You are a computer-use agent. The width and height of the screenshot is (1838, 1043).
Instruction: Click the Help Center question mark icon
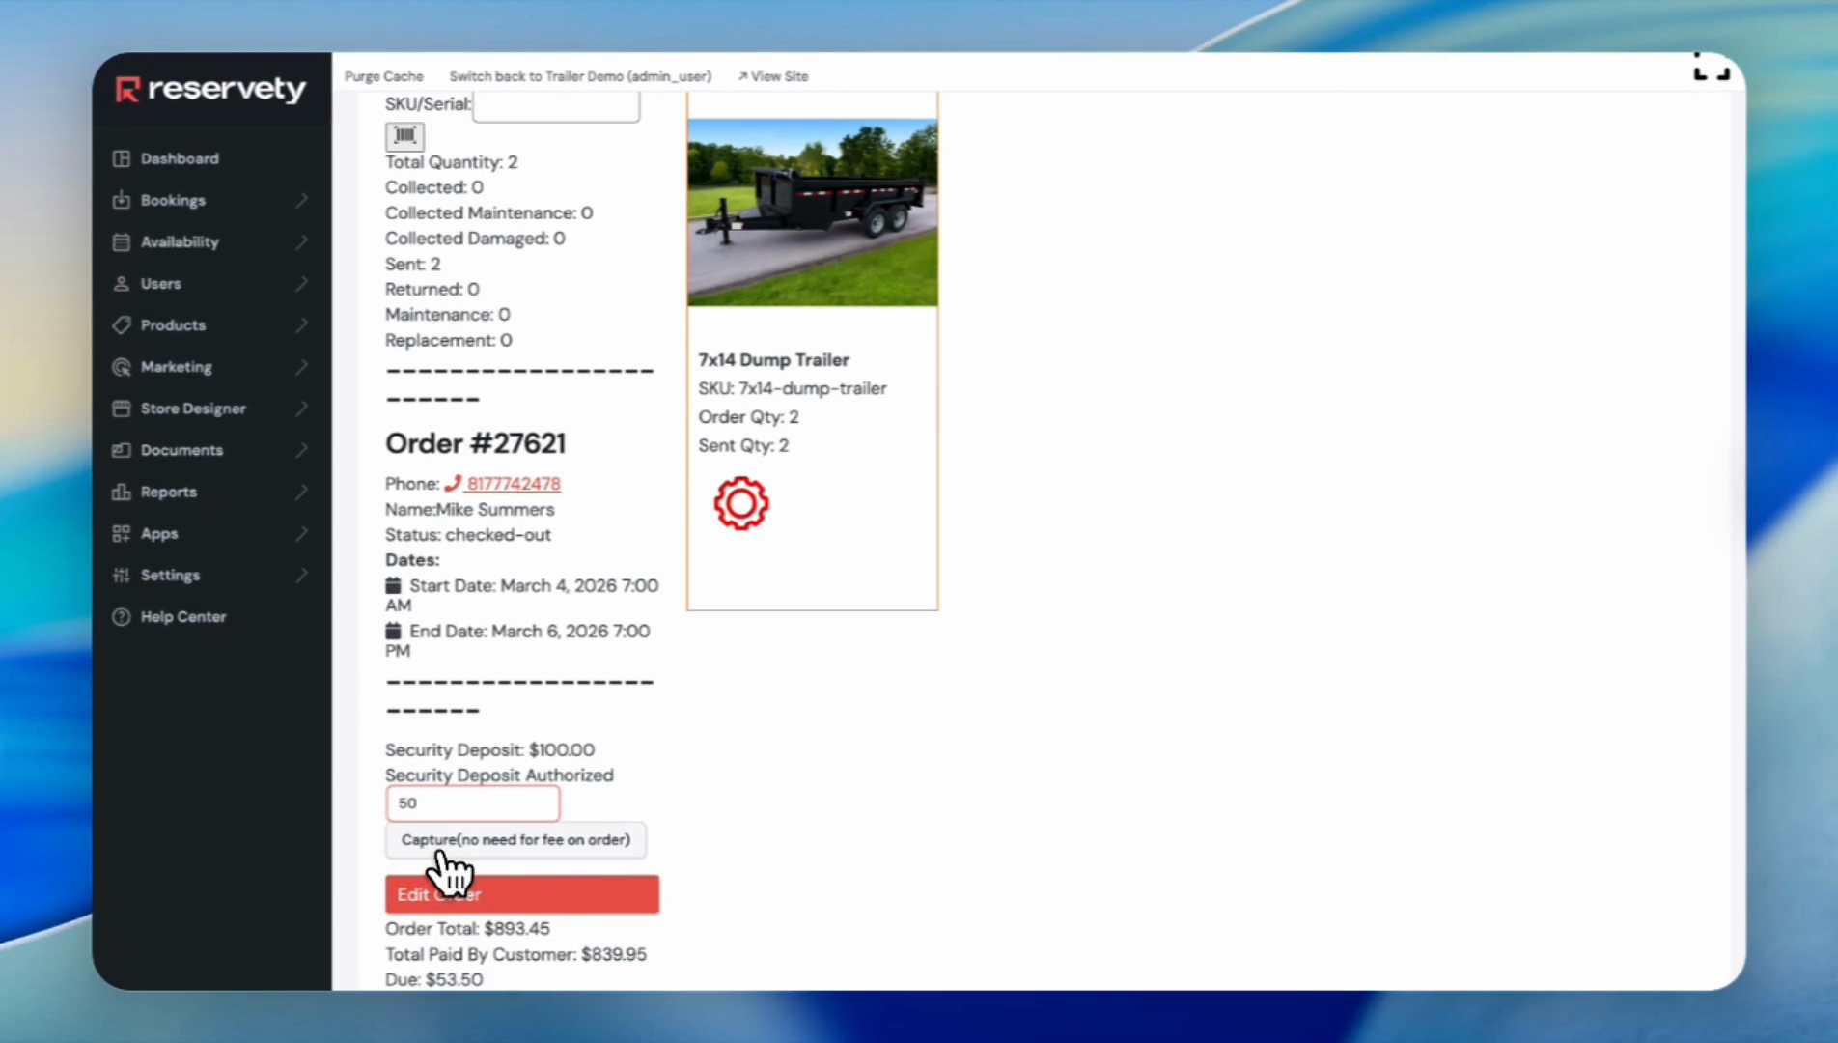coord(121,617)
